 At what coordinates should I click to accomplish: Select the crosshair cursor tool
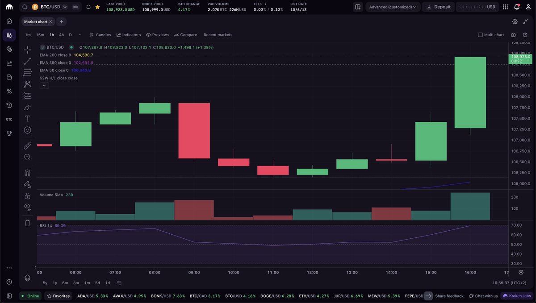point(27,50)
